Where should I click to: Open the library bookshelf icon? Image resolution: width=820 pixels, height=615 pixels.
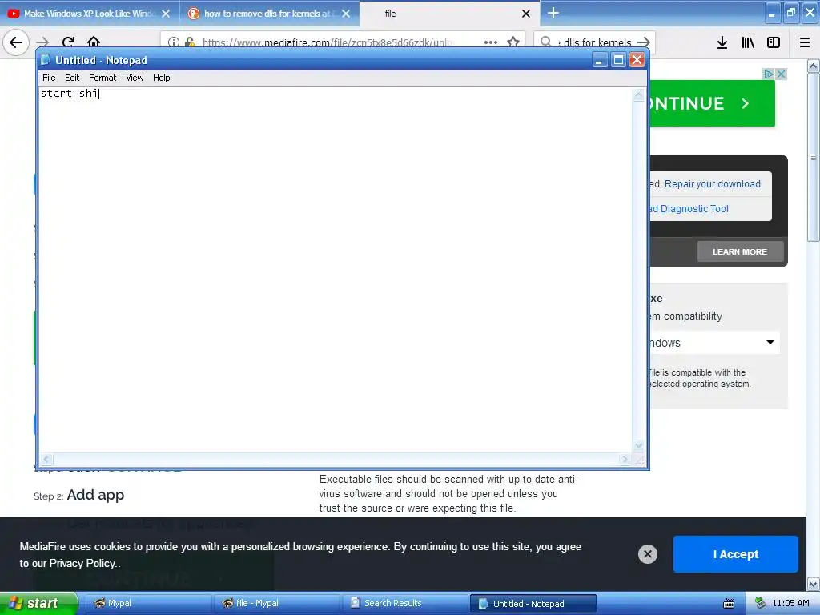tap(748, 42)
